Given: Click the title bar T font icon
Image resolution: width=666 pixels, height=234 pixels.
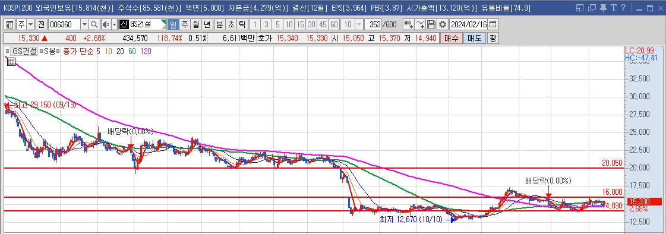Looking at the screenshot, I should pos(613,8).
